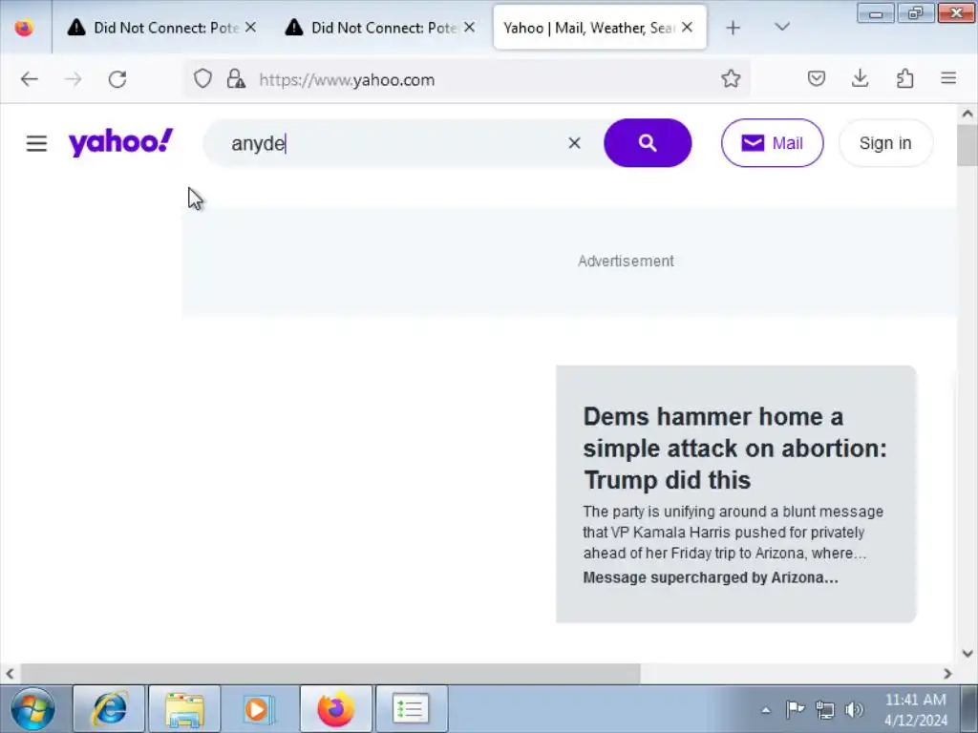Launch Internet Explorer from taskbar
978x733 pixels.
click(110, 709)
